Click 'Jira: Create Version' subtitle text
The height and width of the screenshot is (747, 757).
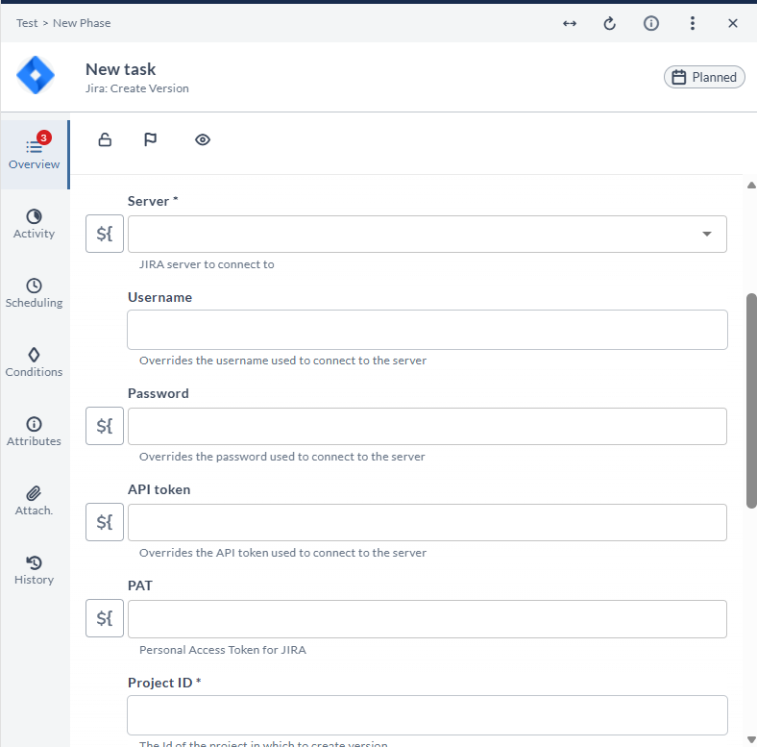pyautogui.click(x=137, y=88)
